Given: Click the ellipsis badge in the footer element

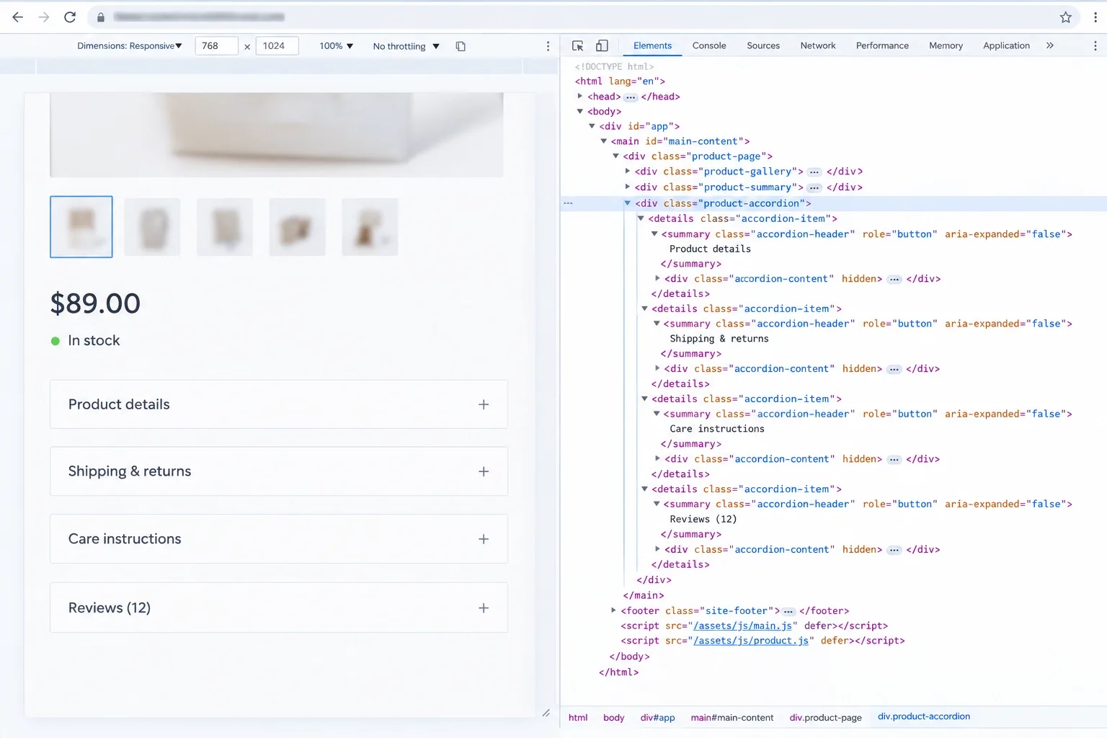Looking at the screenshot, I should point(789,611).
